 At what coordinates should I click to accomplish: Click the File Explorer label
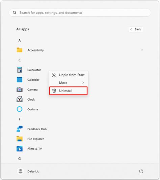coord(35,139)
